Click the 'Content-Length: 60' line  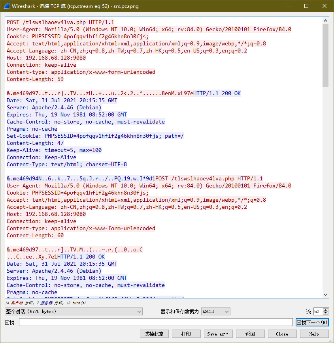(35, 236)
